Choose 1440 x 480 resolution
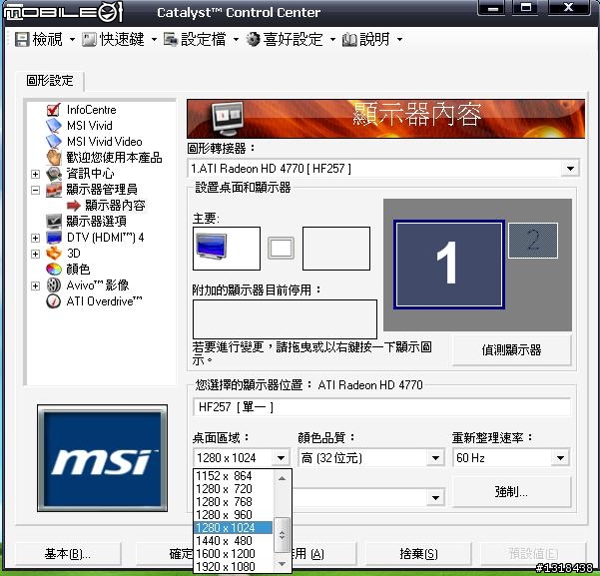This screenshot has height=576, width=600. click(234, 541)
